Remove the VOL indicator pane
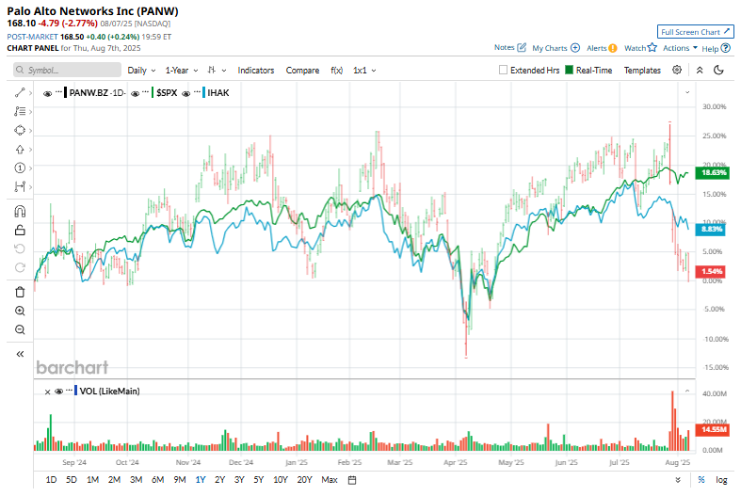Screen dimensions: 741x496 [47, 392]
